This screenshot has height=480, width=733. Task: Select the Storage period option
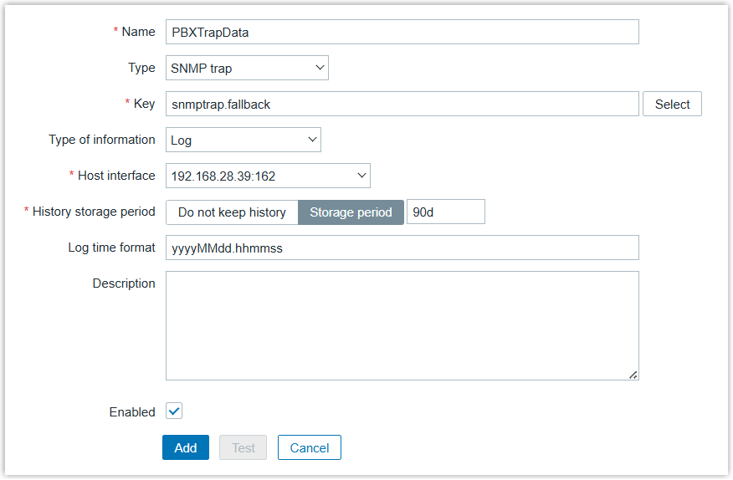click(x=351, y=212)
